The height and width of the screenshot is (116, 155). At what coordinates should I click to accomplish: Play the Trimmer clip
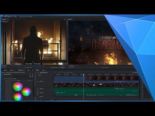[29, 68]
